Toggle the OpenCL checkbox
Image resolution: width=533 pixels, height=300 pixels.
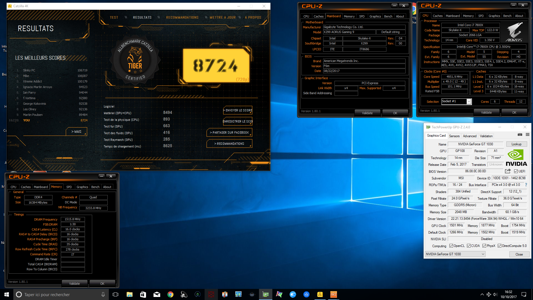click(451, 246)
